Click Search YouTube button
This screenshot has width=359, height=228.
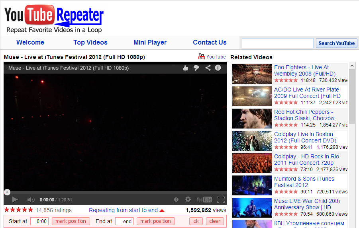pyautogui.click(x=337, y=43)
